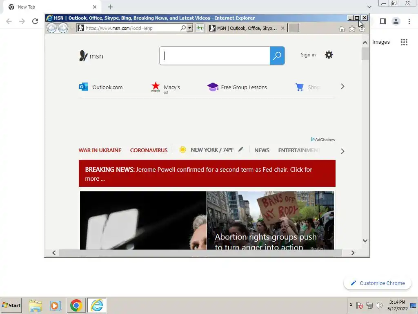Viewport: 418px width, 314px height.
Task: Open the Abortion rights groups news story
Action: (270, 220)
